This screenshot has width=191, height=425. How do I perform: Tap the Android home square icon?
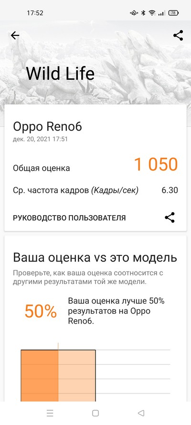coord(95,413)
